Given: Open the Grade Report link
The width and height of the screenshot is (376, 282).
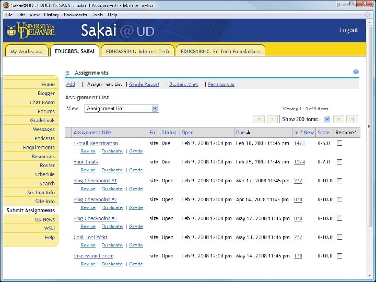Looking at the screenshot, I should click(x=144, y=84).
